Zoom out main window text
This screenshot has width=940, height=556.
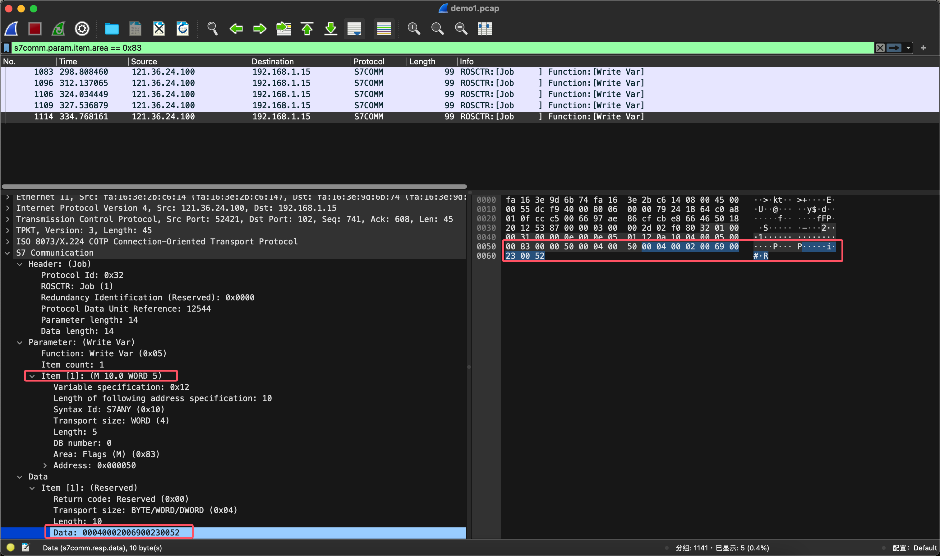[437, 29]
